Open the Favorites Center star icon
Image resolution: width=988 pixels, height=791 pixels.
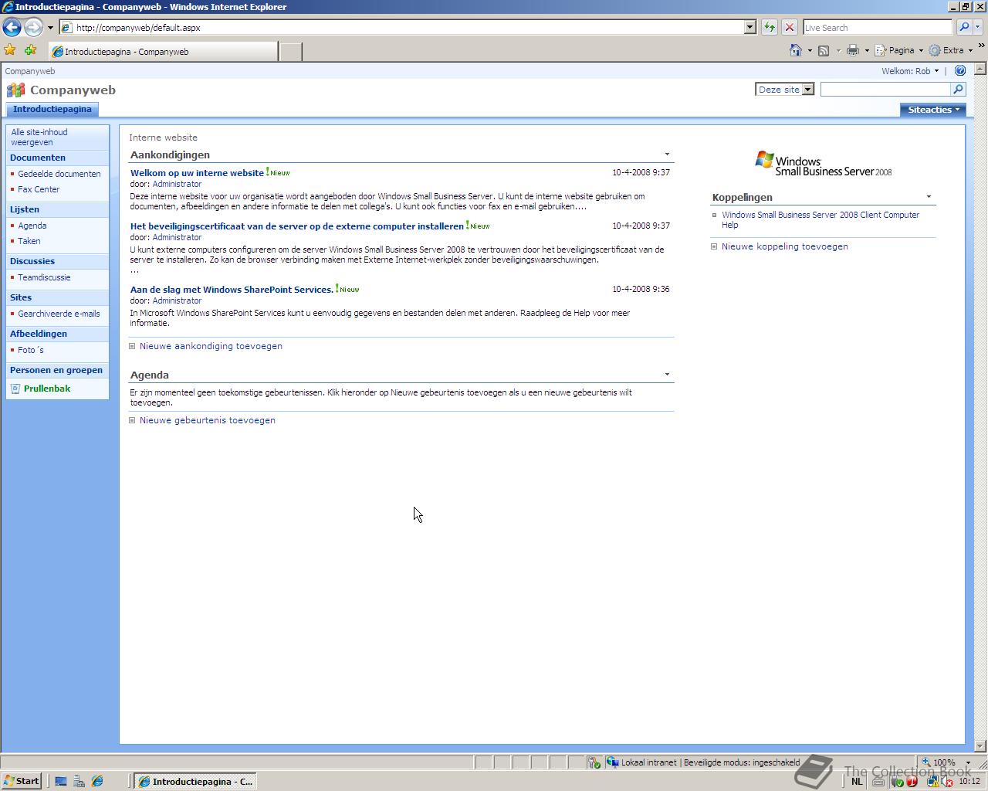(10, 50)
